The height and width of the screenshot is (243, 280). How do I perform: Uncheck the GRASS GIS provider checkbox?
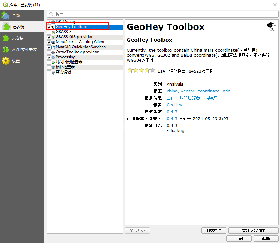[x=49, y=37]
